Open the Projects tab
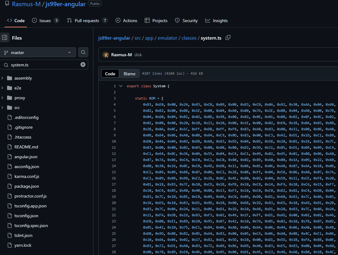Image resolution: width=338 pixels, height=255 pixels. click(156, 21)
